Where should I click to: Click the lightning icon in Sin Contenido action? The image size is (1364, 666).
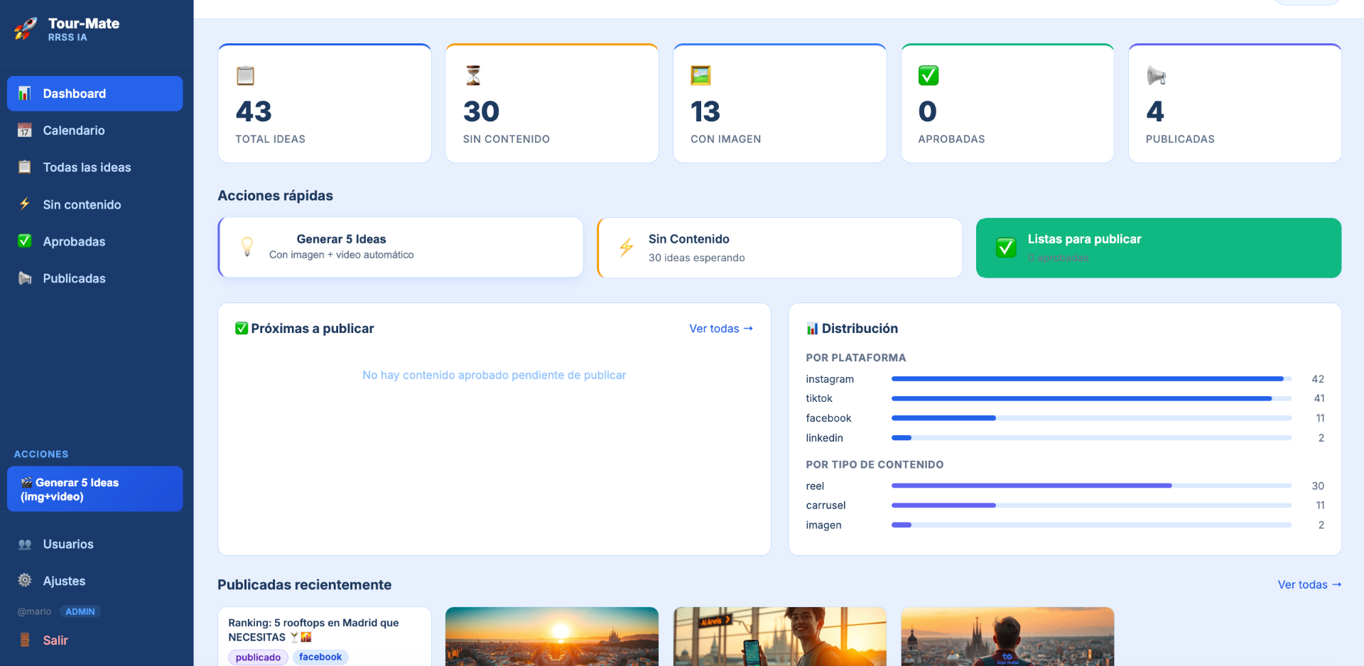(627, 247)
